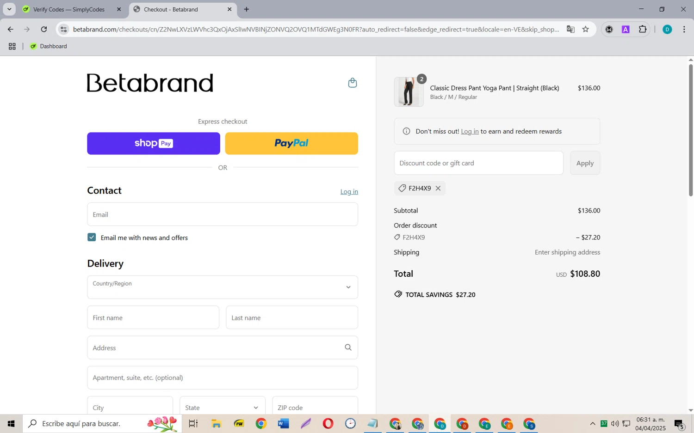Open the volume control in system tray
Viewport: 694px width, 433px height.
point(615,423)
